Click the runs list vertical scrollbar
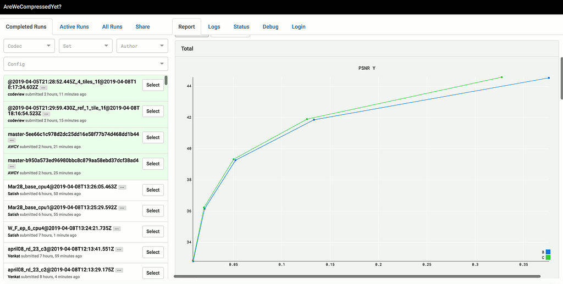 click(166, 80)
